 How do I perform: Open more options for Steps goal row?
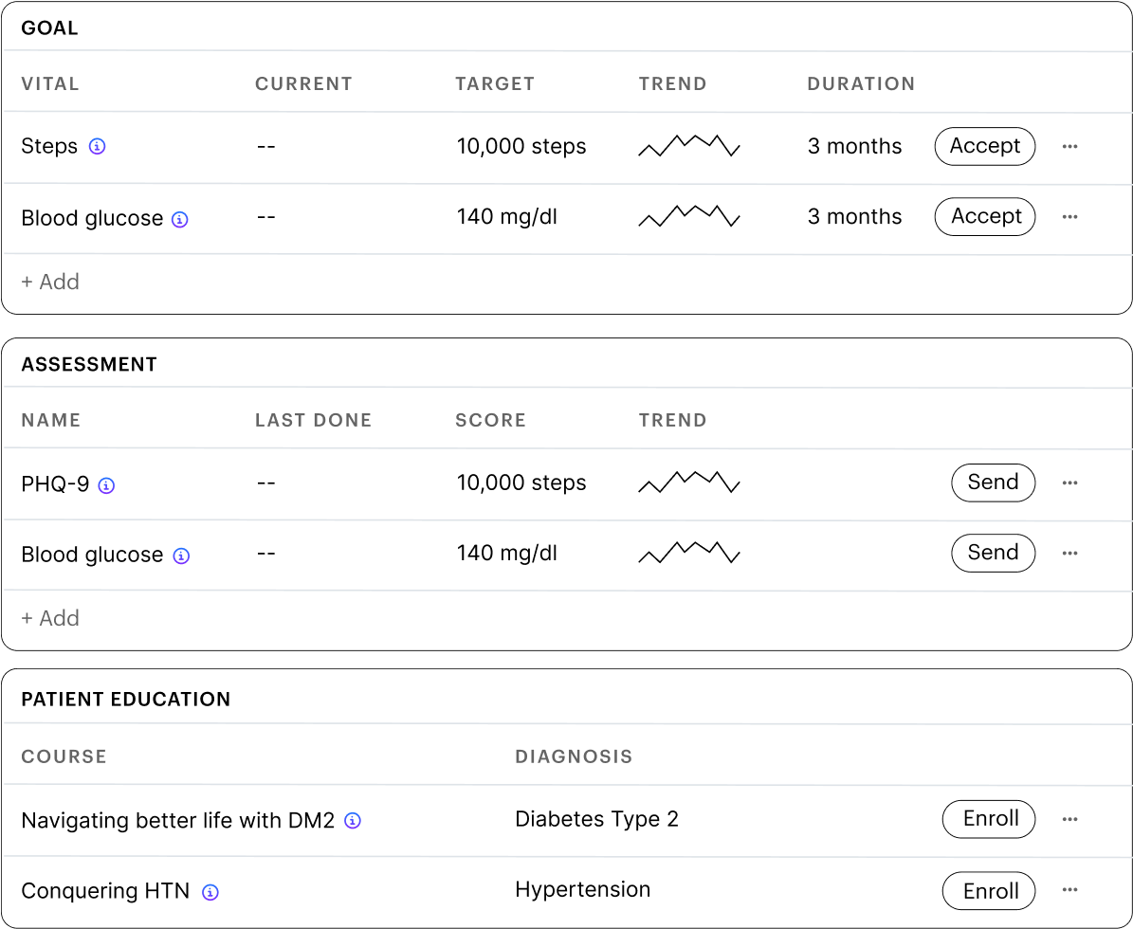(1070, 147)
